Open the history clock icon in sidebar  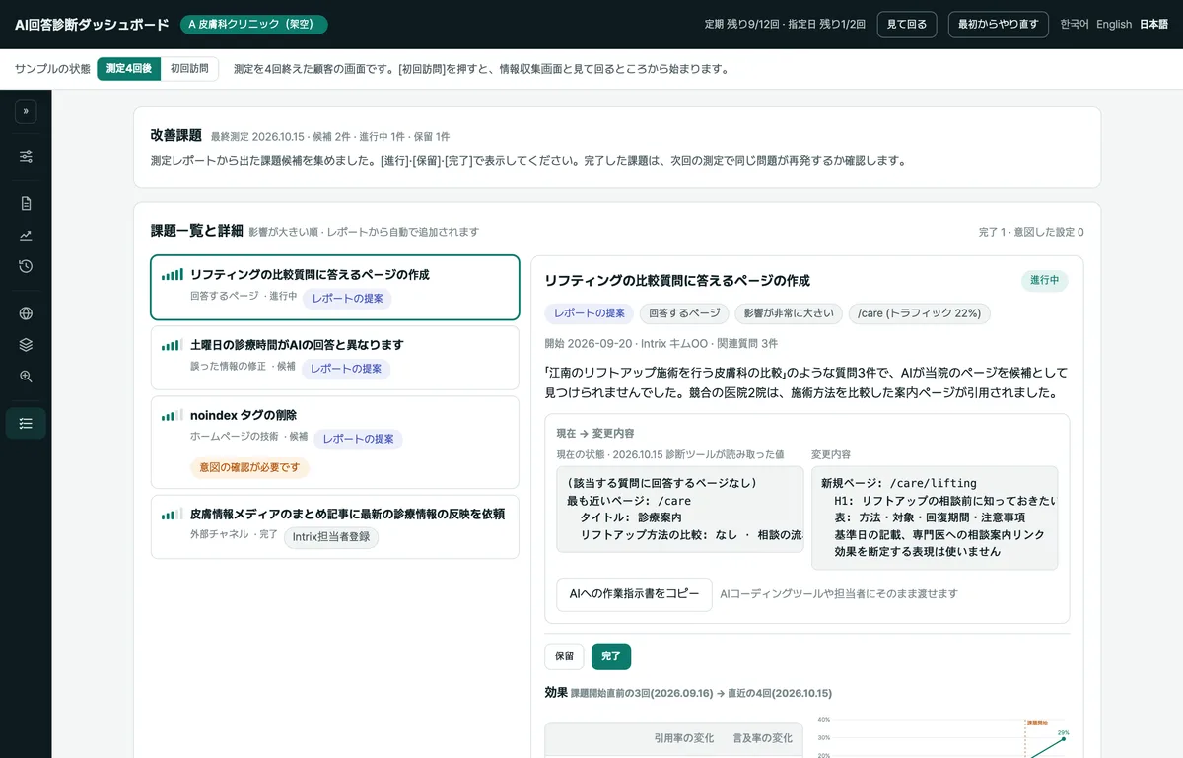click(26, 266)
